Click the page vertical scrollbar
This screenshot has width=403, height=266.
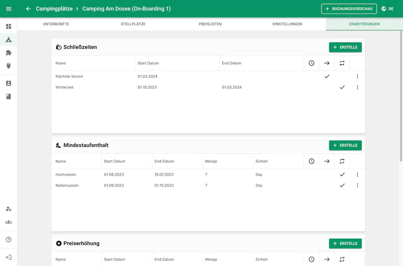point(401,96)
